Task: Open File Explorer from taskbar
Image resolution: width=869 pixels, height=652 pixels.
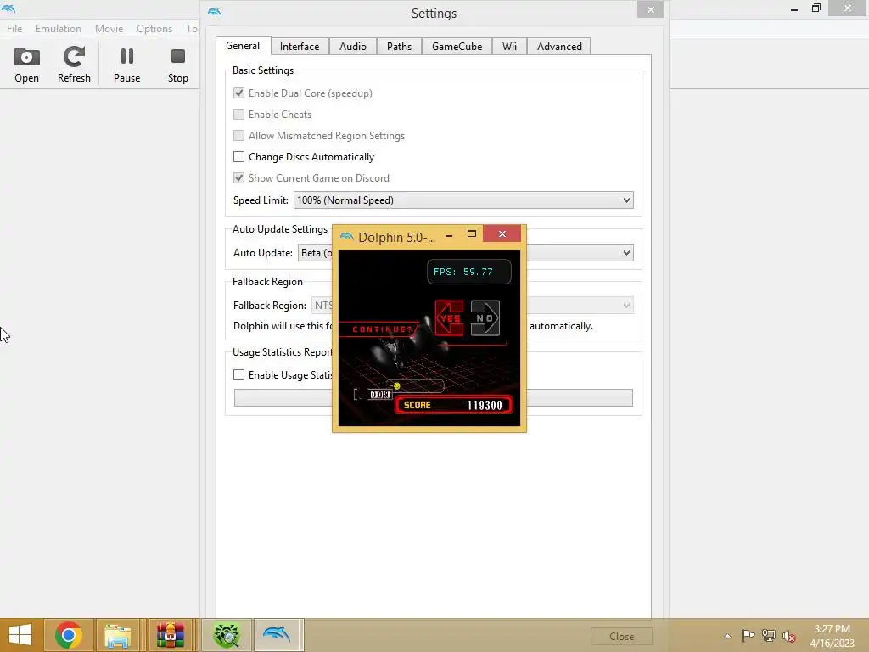Action: coord(117,635)
